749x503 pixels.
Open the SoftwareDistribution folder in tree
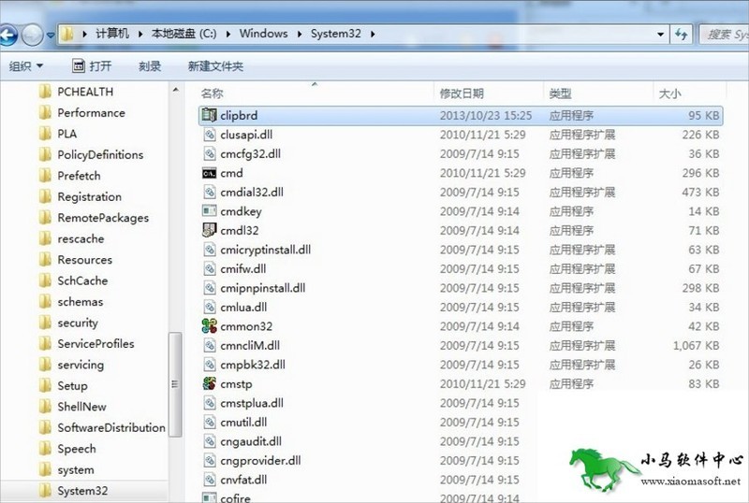point(102,427)
